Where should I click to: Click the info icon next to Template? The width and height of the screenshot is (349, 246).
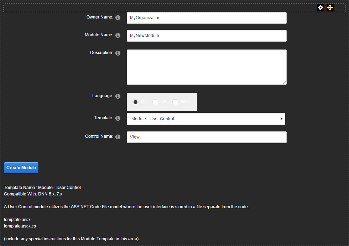click(x=118, y=118)
